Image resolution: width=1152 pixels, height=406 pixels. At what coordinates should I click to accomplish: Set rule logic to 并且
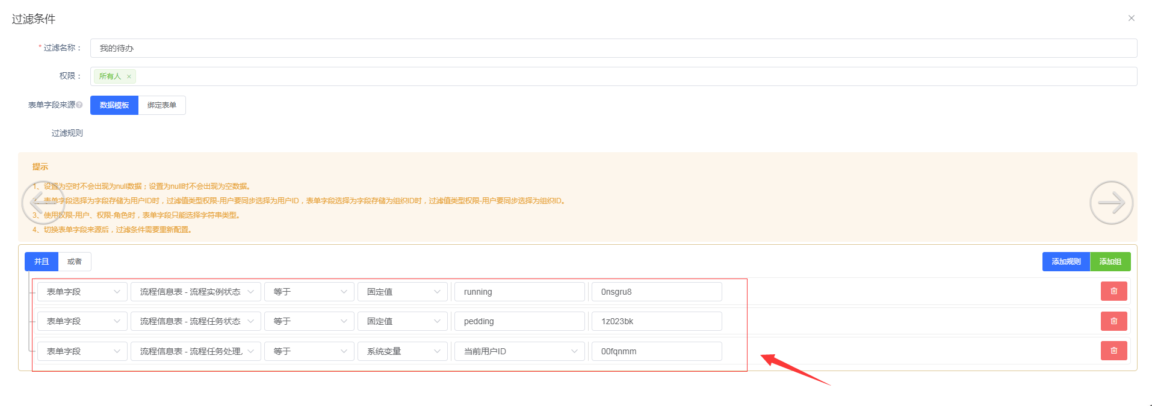(42, 262)
